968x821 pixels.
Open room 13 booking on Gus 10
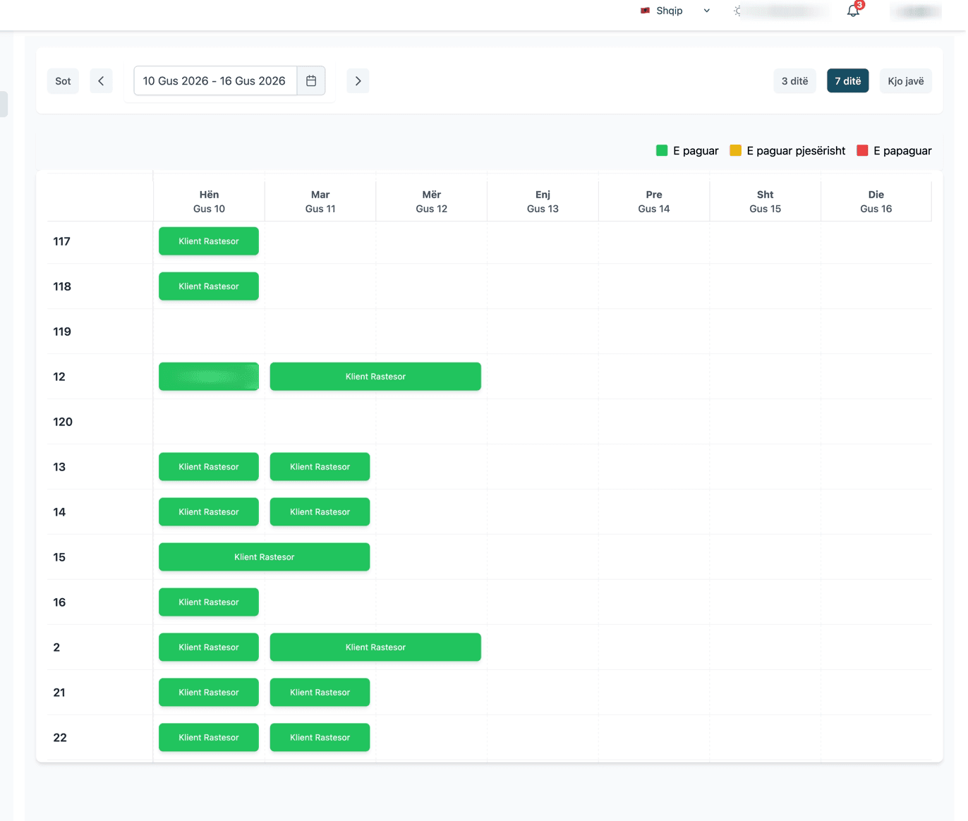209,467
